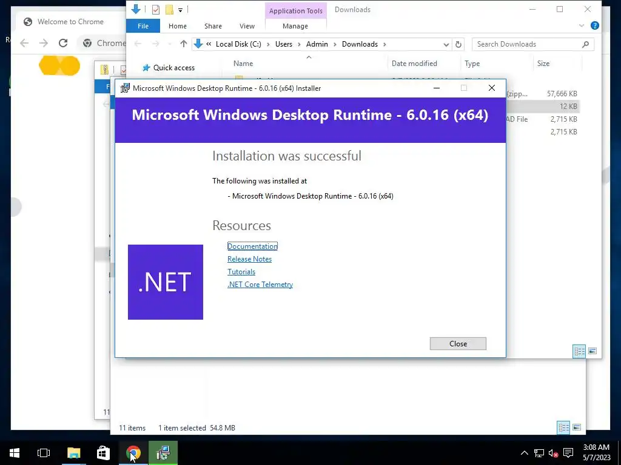The width and height of the screenshot is (621, 465).
Task: Select the Application Tools contextual tab
Action: pos(296,11)
